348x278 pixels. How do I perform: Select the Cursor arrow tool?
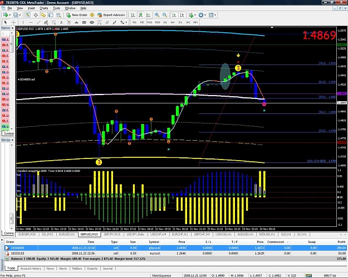pos(6,22)
